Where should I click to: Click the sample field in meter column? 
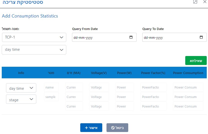[x=51, y=97]
